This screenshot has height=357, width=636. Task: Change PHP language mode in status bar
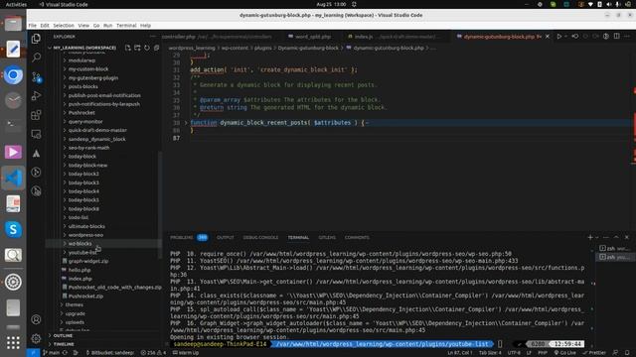pos(543,353)
